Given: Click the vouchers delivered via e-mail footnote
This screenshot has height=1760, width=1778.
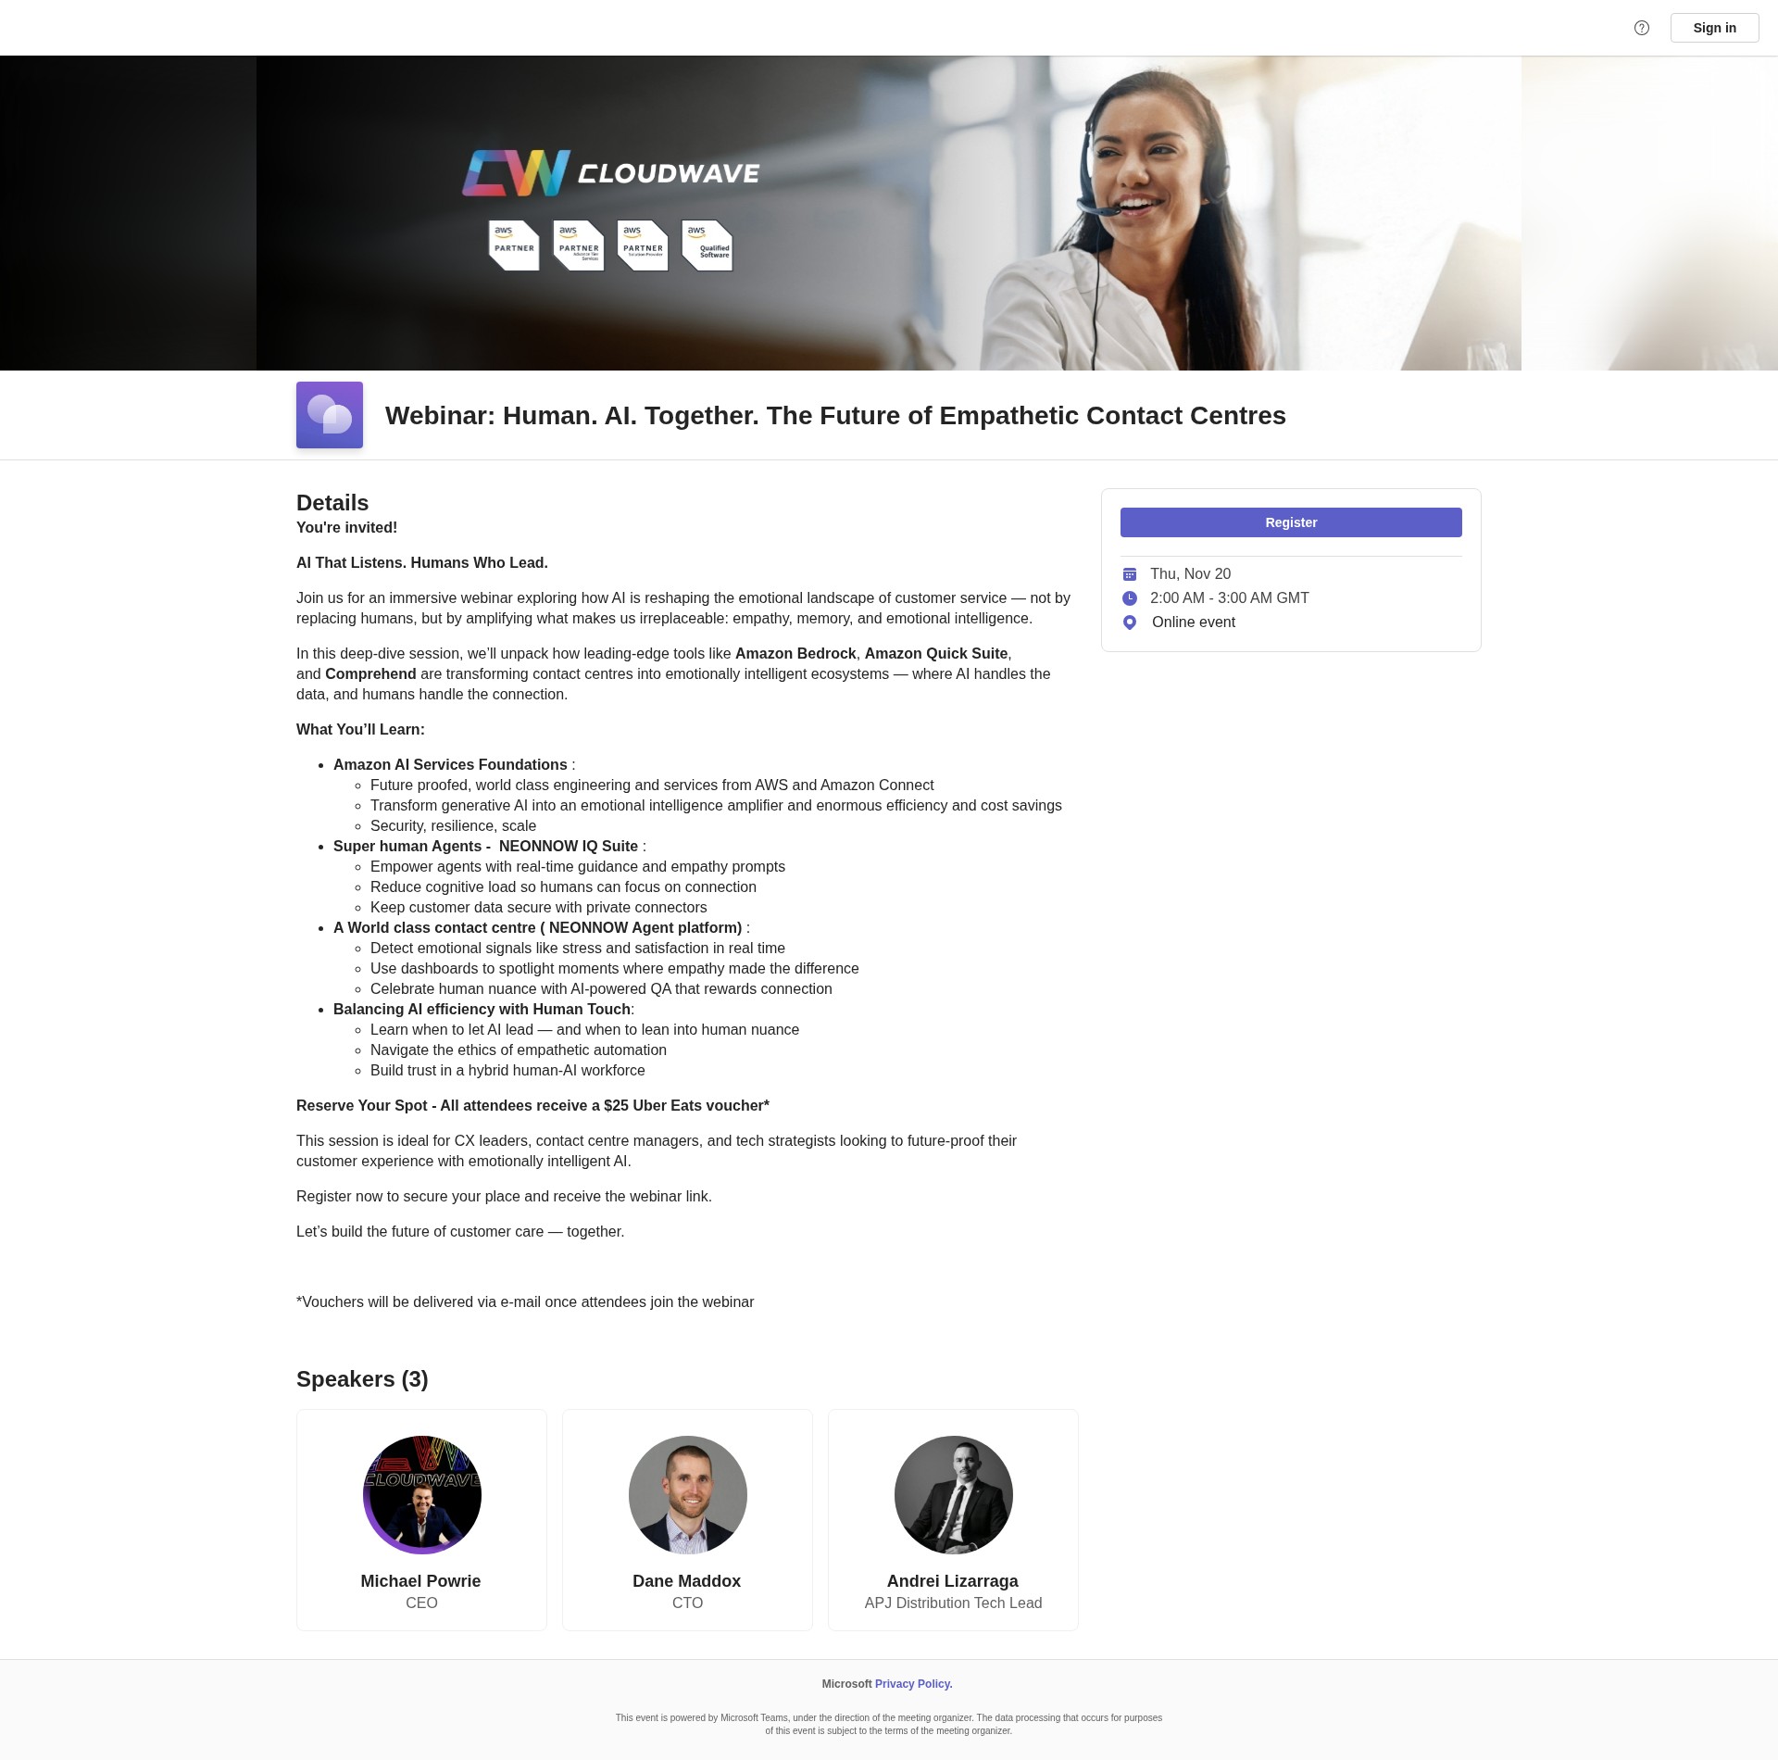Looking at the screenshot, I should click(x=525, y=1302).
